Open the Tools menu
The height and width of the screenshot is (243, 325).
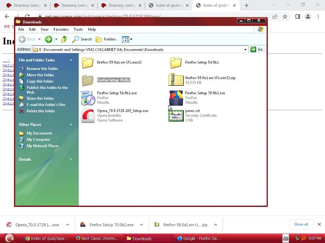pyautogui.click(x=78, y=29)
